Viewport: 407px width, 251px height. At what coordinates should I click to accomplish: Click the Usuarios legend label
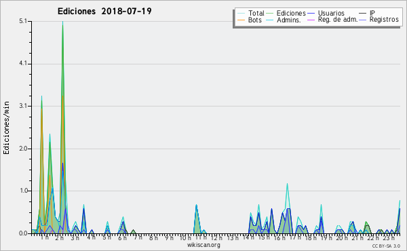(x=331, y=13)
